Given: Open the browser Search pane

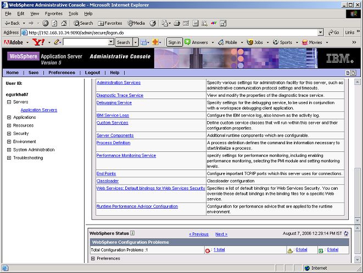Looking at the screenshot, I should click(x=83, y=23).
